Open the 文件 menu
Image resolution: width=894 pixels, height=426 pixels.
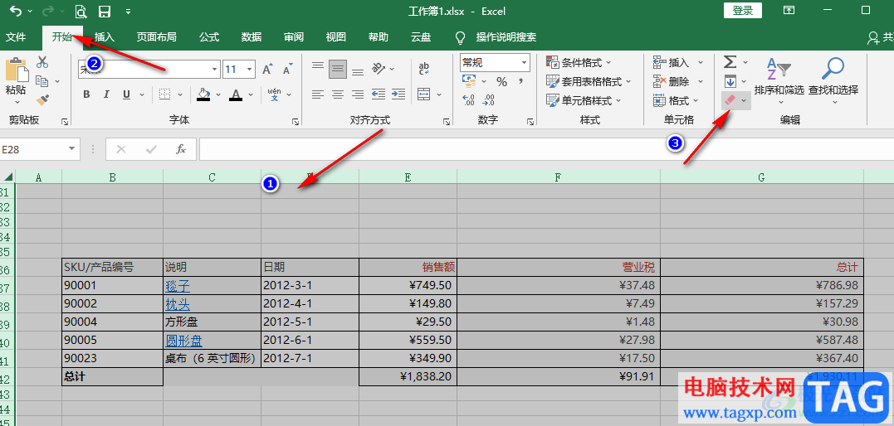point(16,37)
